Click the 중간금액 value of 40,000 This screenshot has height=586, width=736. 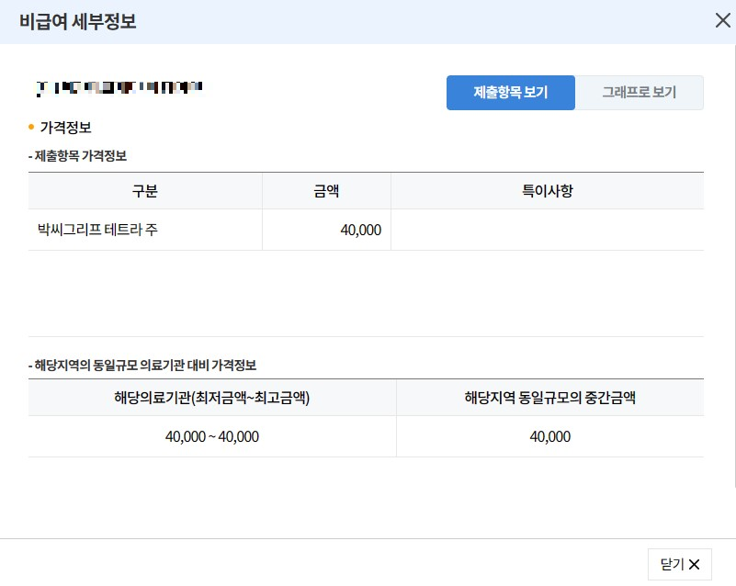point(549,436)
